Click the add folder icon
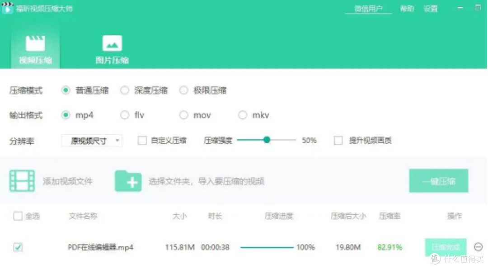The height and width of the screenshot is (269, 488). click(x=128, y=181)
